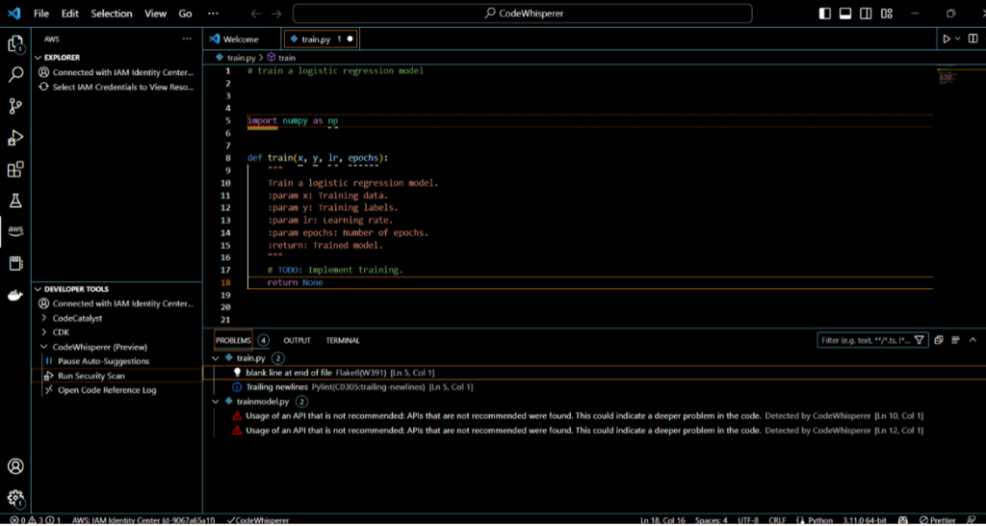Click the problems Filter input field
The height and width of the screenshot is (526, 986).
point(863,340)
